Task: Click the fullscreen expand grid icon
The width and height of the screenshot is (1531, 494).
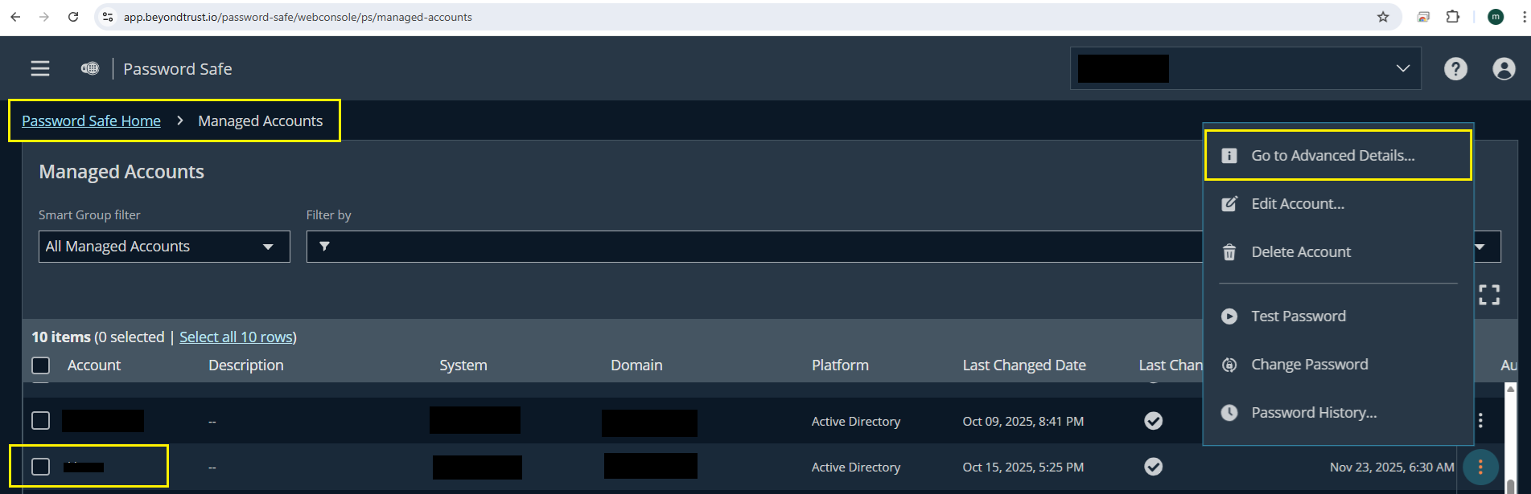Action: 1488,295
